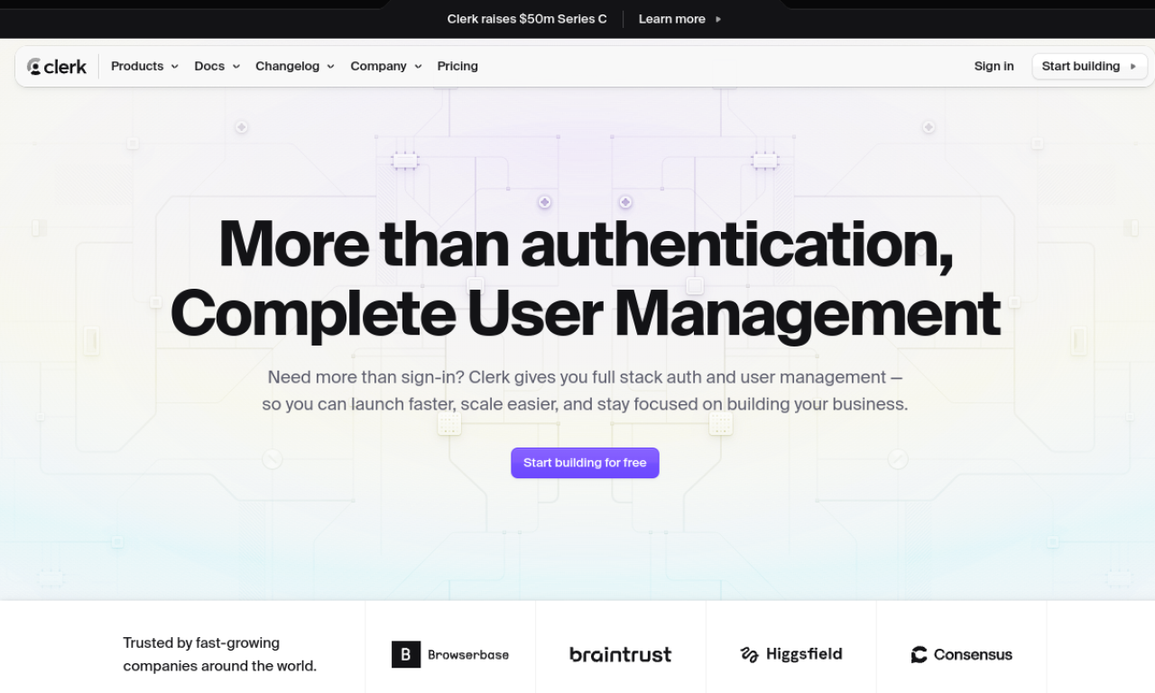Screen dimensions: 1155x693
Task: Click "Learn more" in the top banner
Action: tap(672, 19)
